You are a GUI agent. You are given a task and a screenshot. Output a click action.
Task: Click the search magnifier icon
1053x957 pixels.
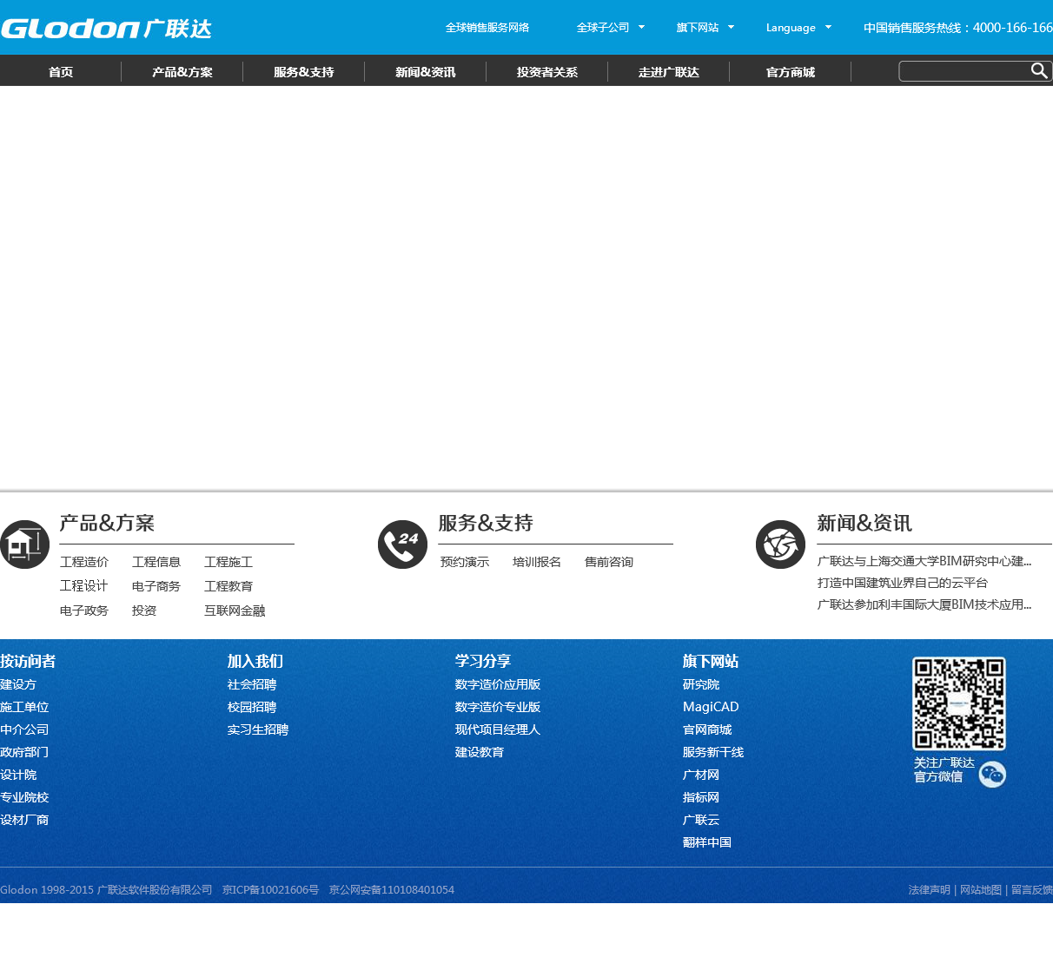1039,71
